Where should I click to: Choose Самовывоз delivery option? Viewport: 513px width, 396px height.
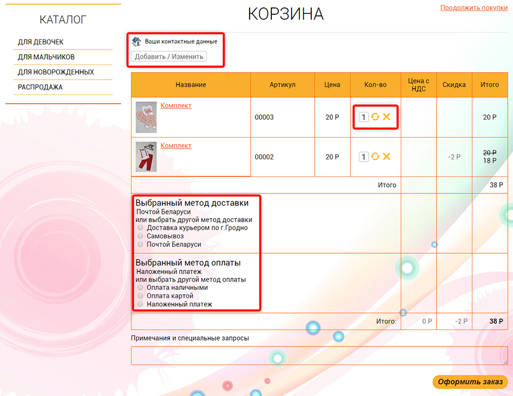140,236
